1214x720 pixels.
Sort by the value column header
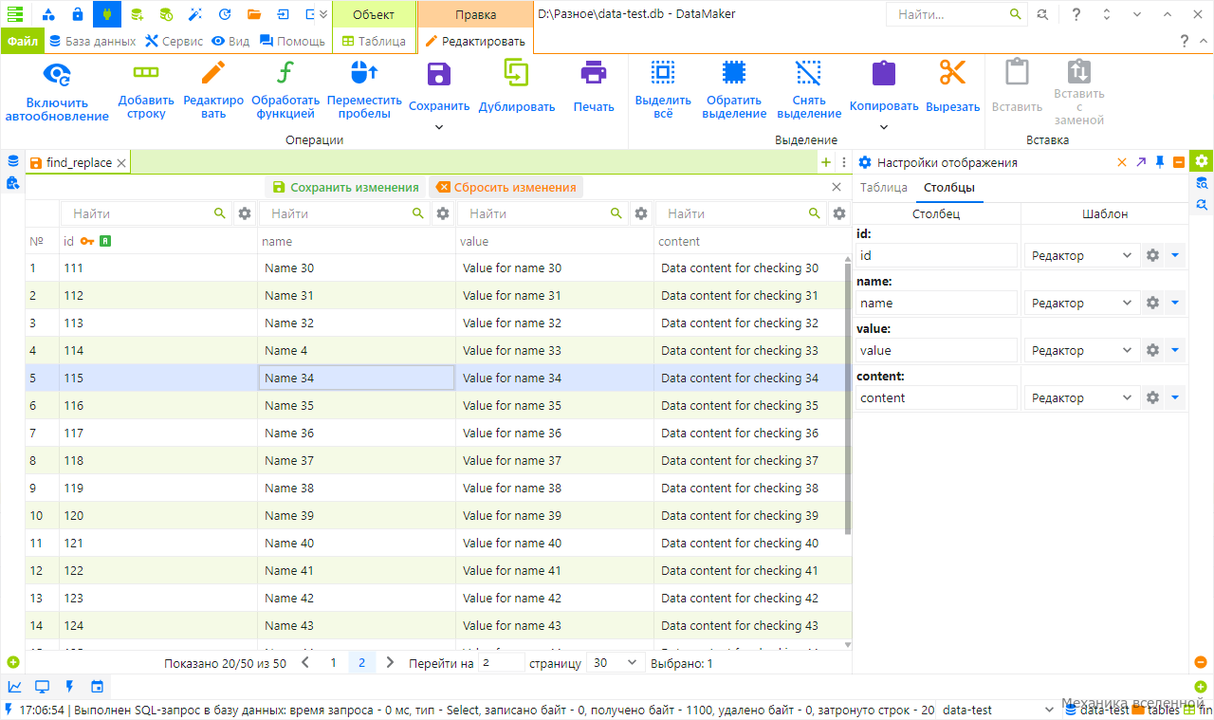pos(555,241)
